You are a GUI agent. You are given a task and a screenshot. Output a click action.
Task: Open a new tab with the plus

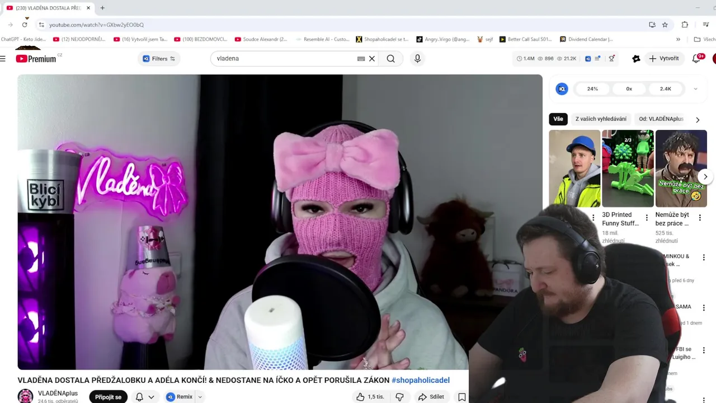[102, 8]
